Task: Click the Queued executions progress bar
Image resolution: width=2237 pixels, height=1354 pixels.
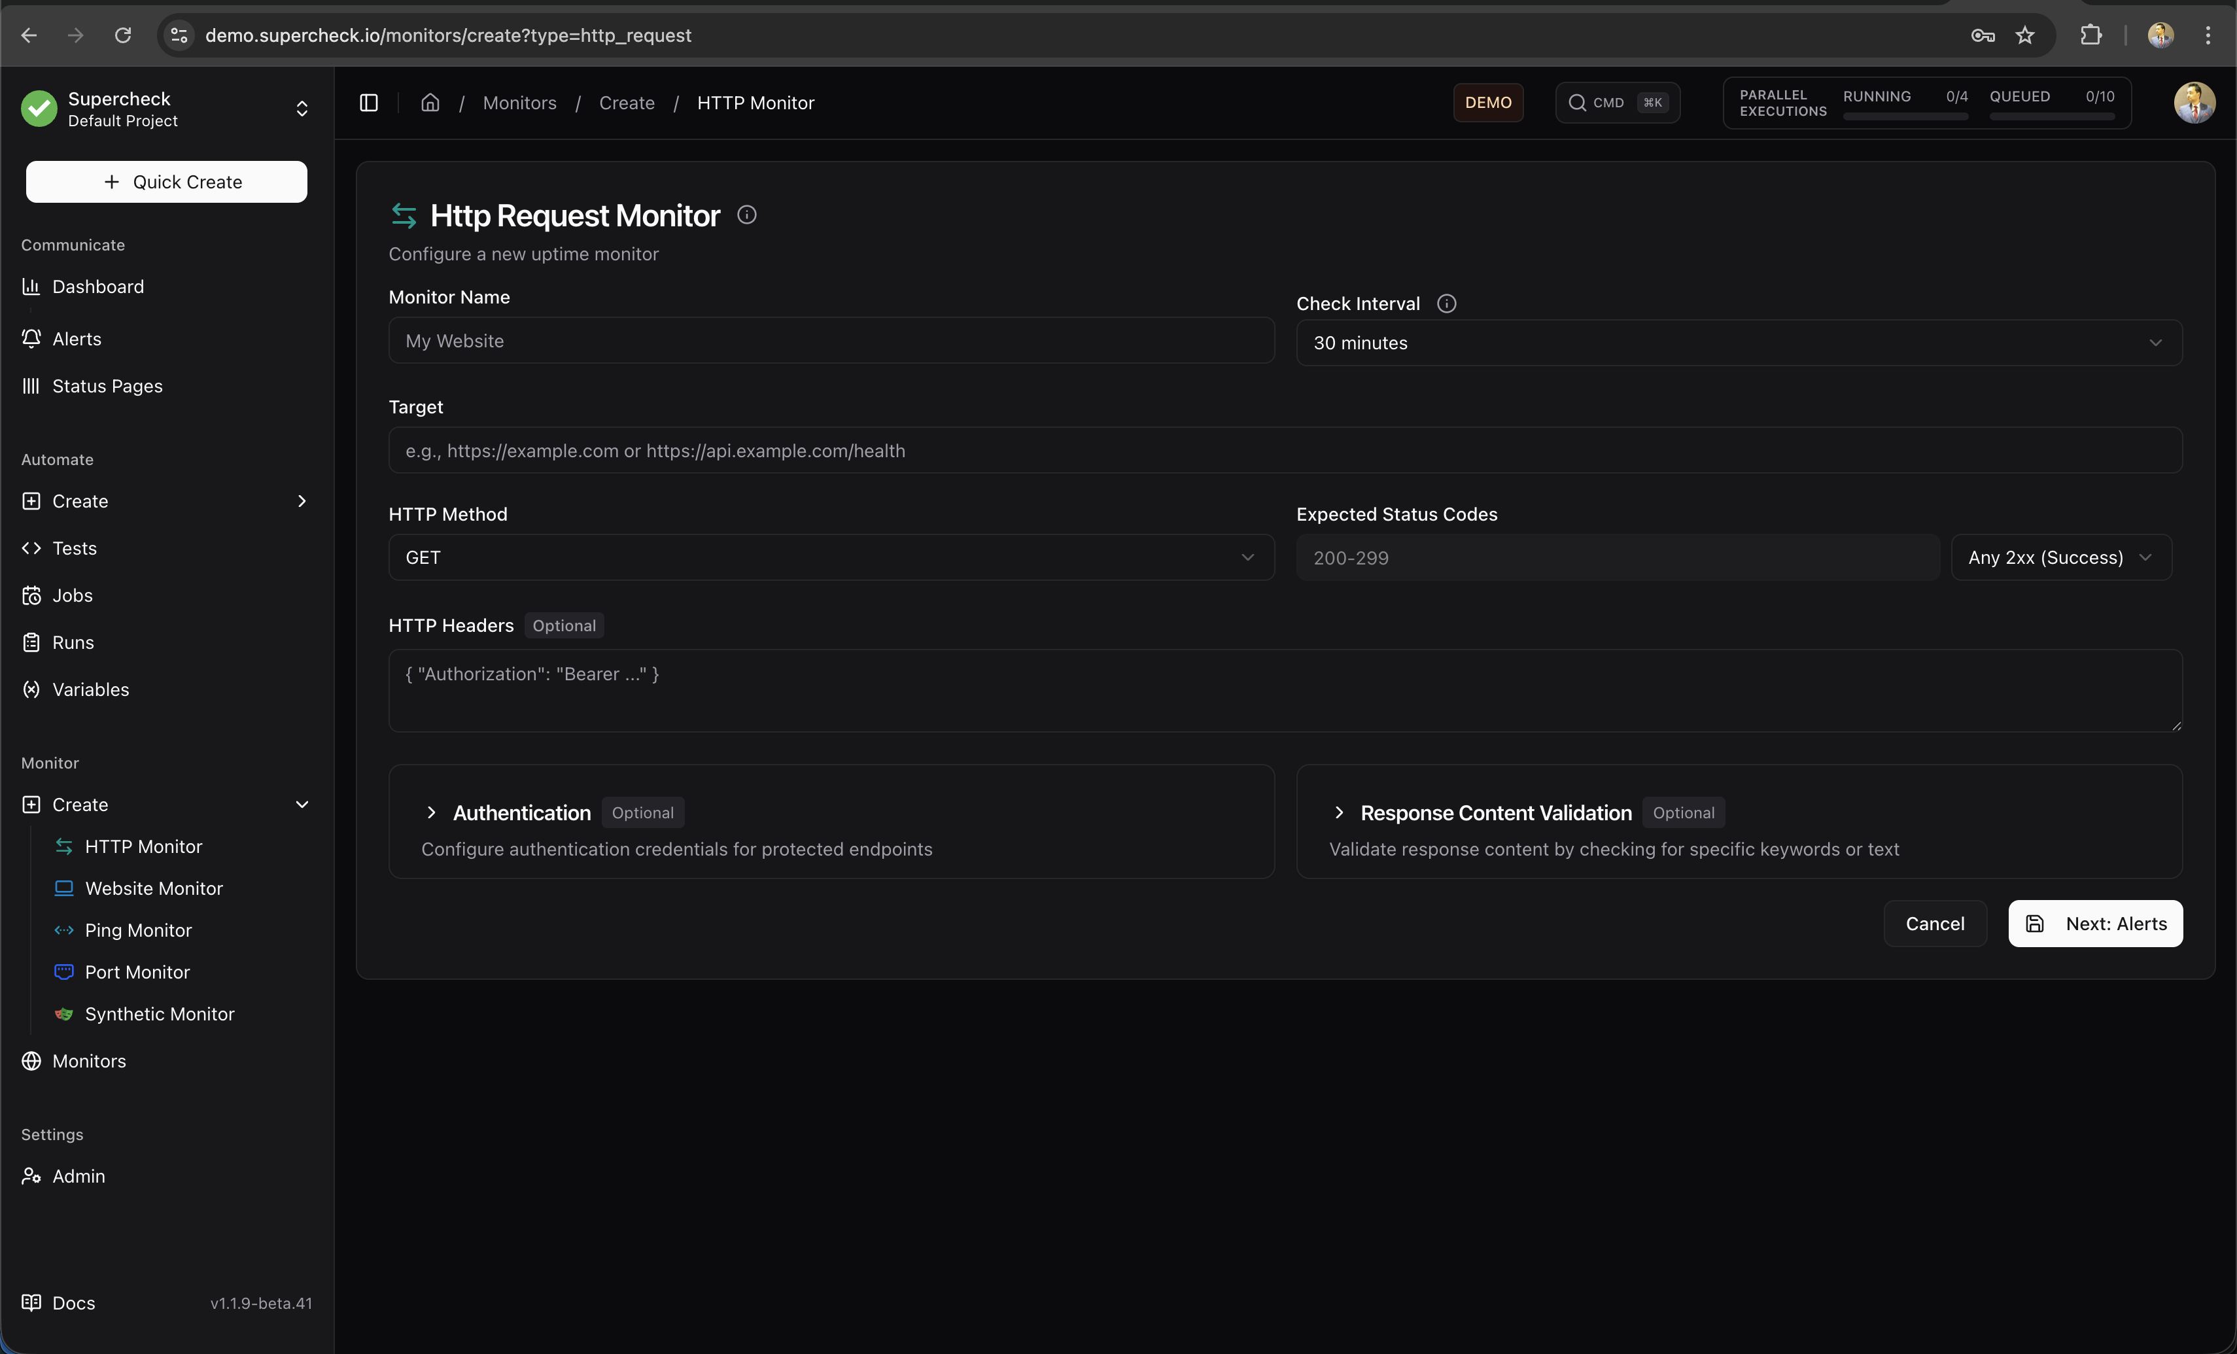Action: coord(2051,116)
